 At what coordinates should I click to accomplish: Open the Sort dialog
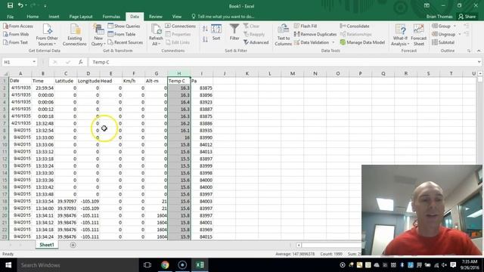[x=216, y=32]
